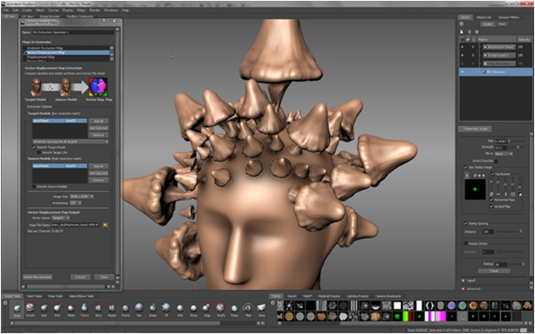Click the Delete this operation button
This screenshot has height=334, width=535.
pyautogui.click(x=37, y=277)
